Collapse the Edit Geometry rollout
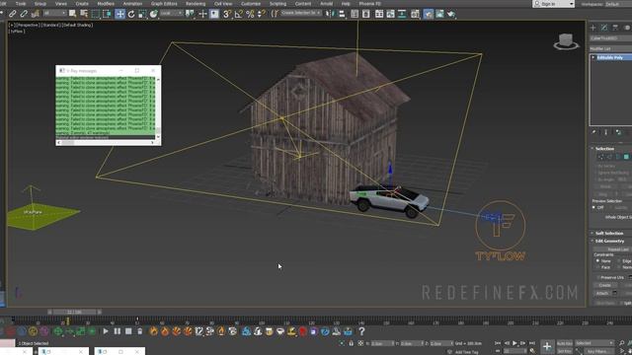The width and height of the screenshot is (632, 355). [x=610, y=241]
